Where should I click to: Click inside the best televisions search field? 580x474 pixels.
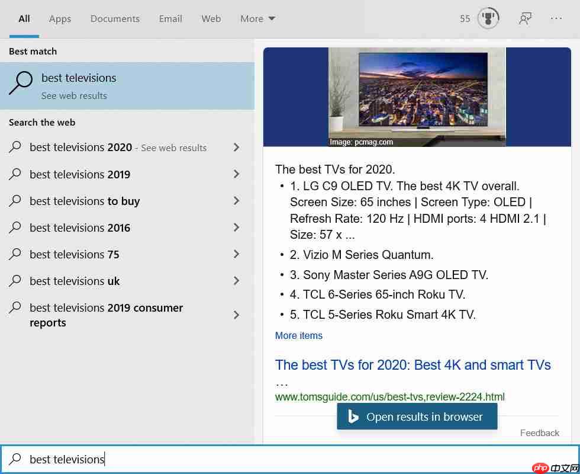coord(290,459)
